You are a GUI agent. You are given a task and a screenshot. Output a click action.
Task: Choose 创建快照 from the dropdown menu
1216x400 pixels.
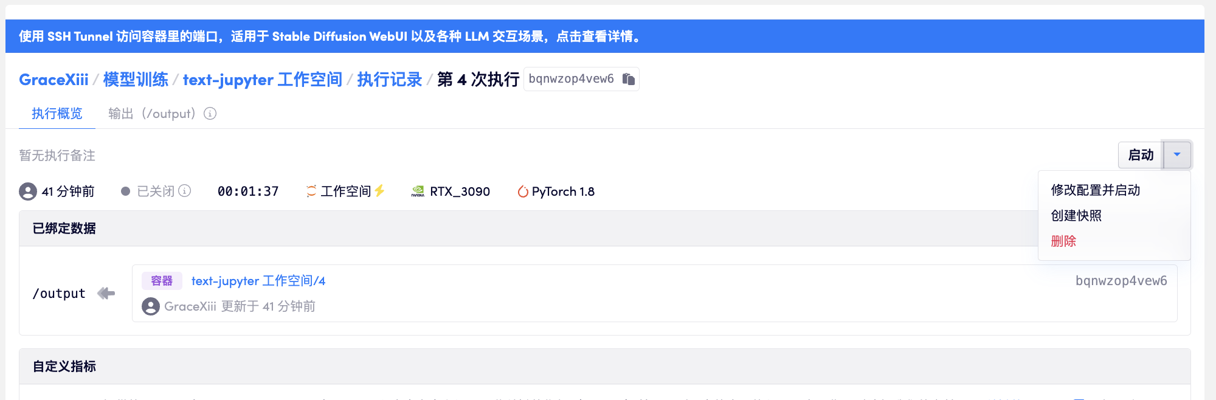(x=1076, y=216)
